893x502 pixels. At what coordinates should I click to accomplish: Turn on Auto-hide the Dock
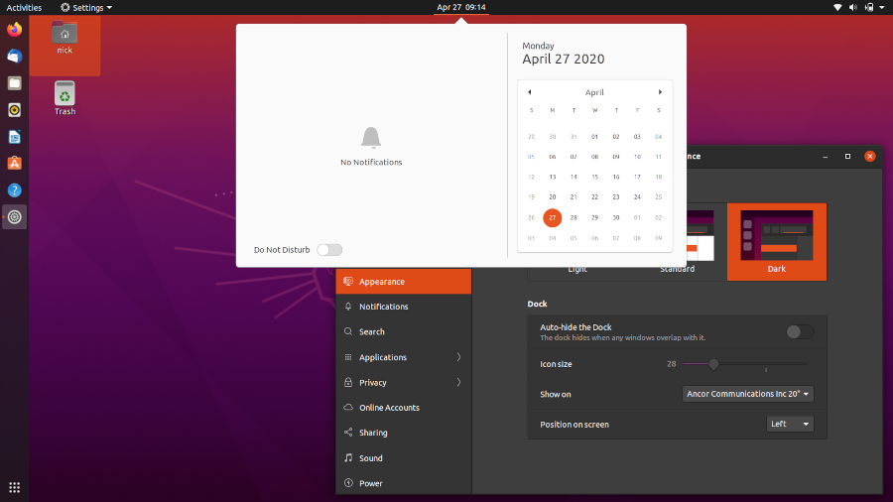800,331
